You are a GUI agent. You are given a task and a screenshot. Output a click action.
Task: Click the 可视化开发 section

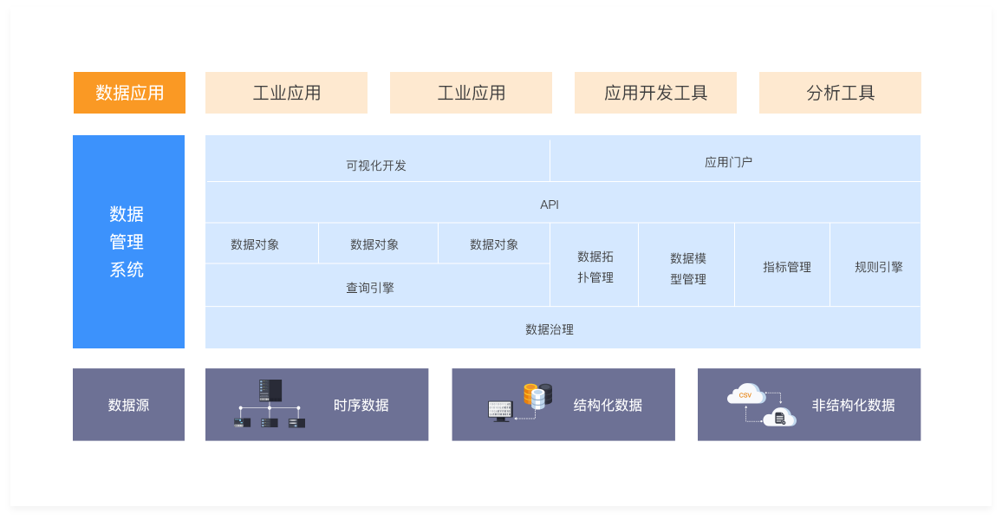tap(376, 165)
